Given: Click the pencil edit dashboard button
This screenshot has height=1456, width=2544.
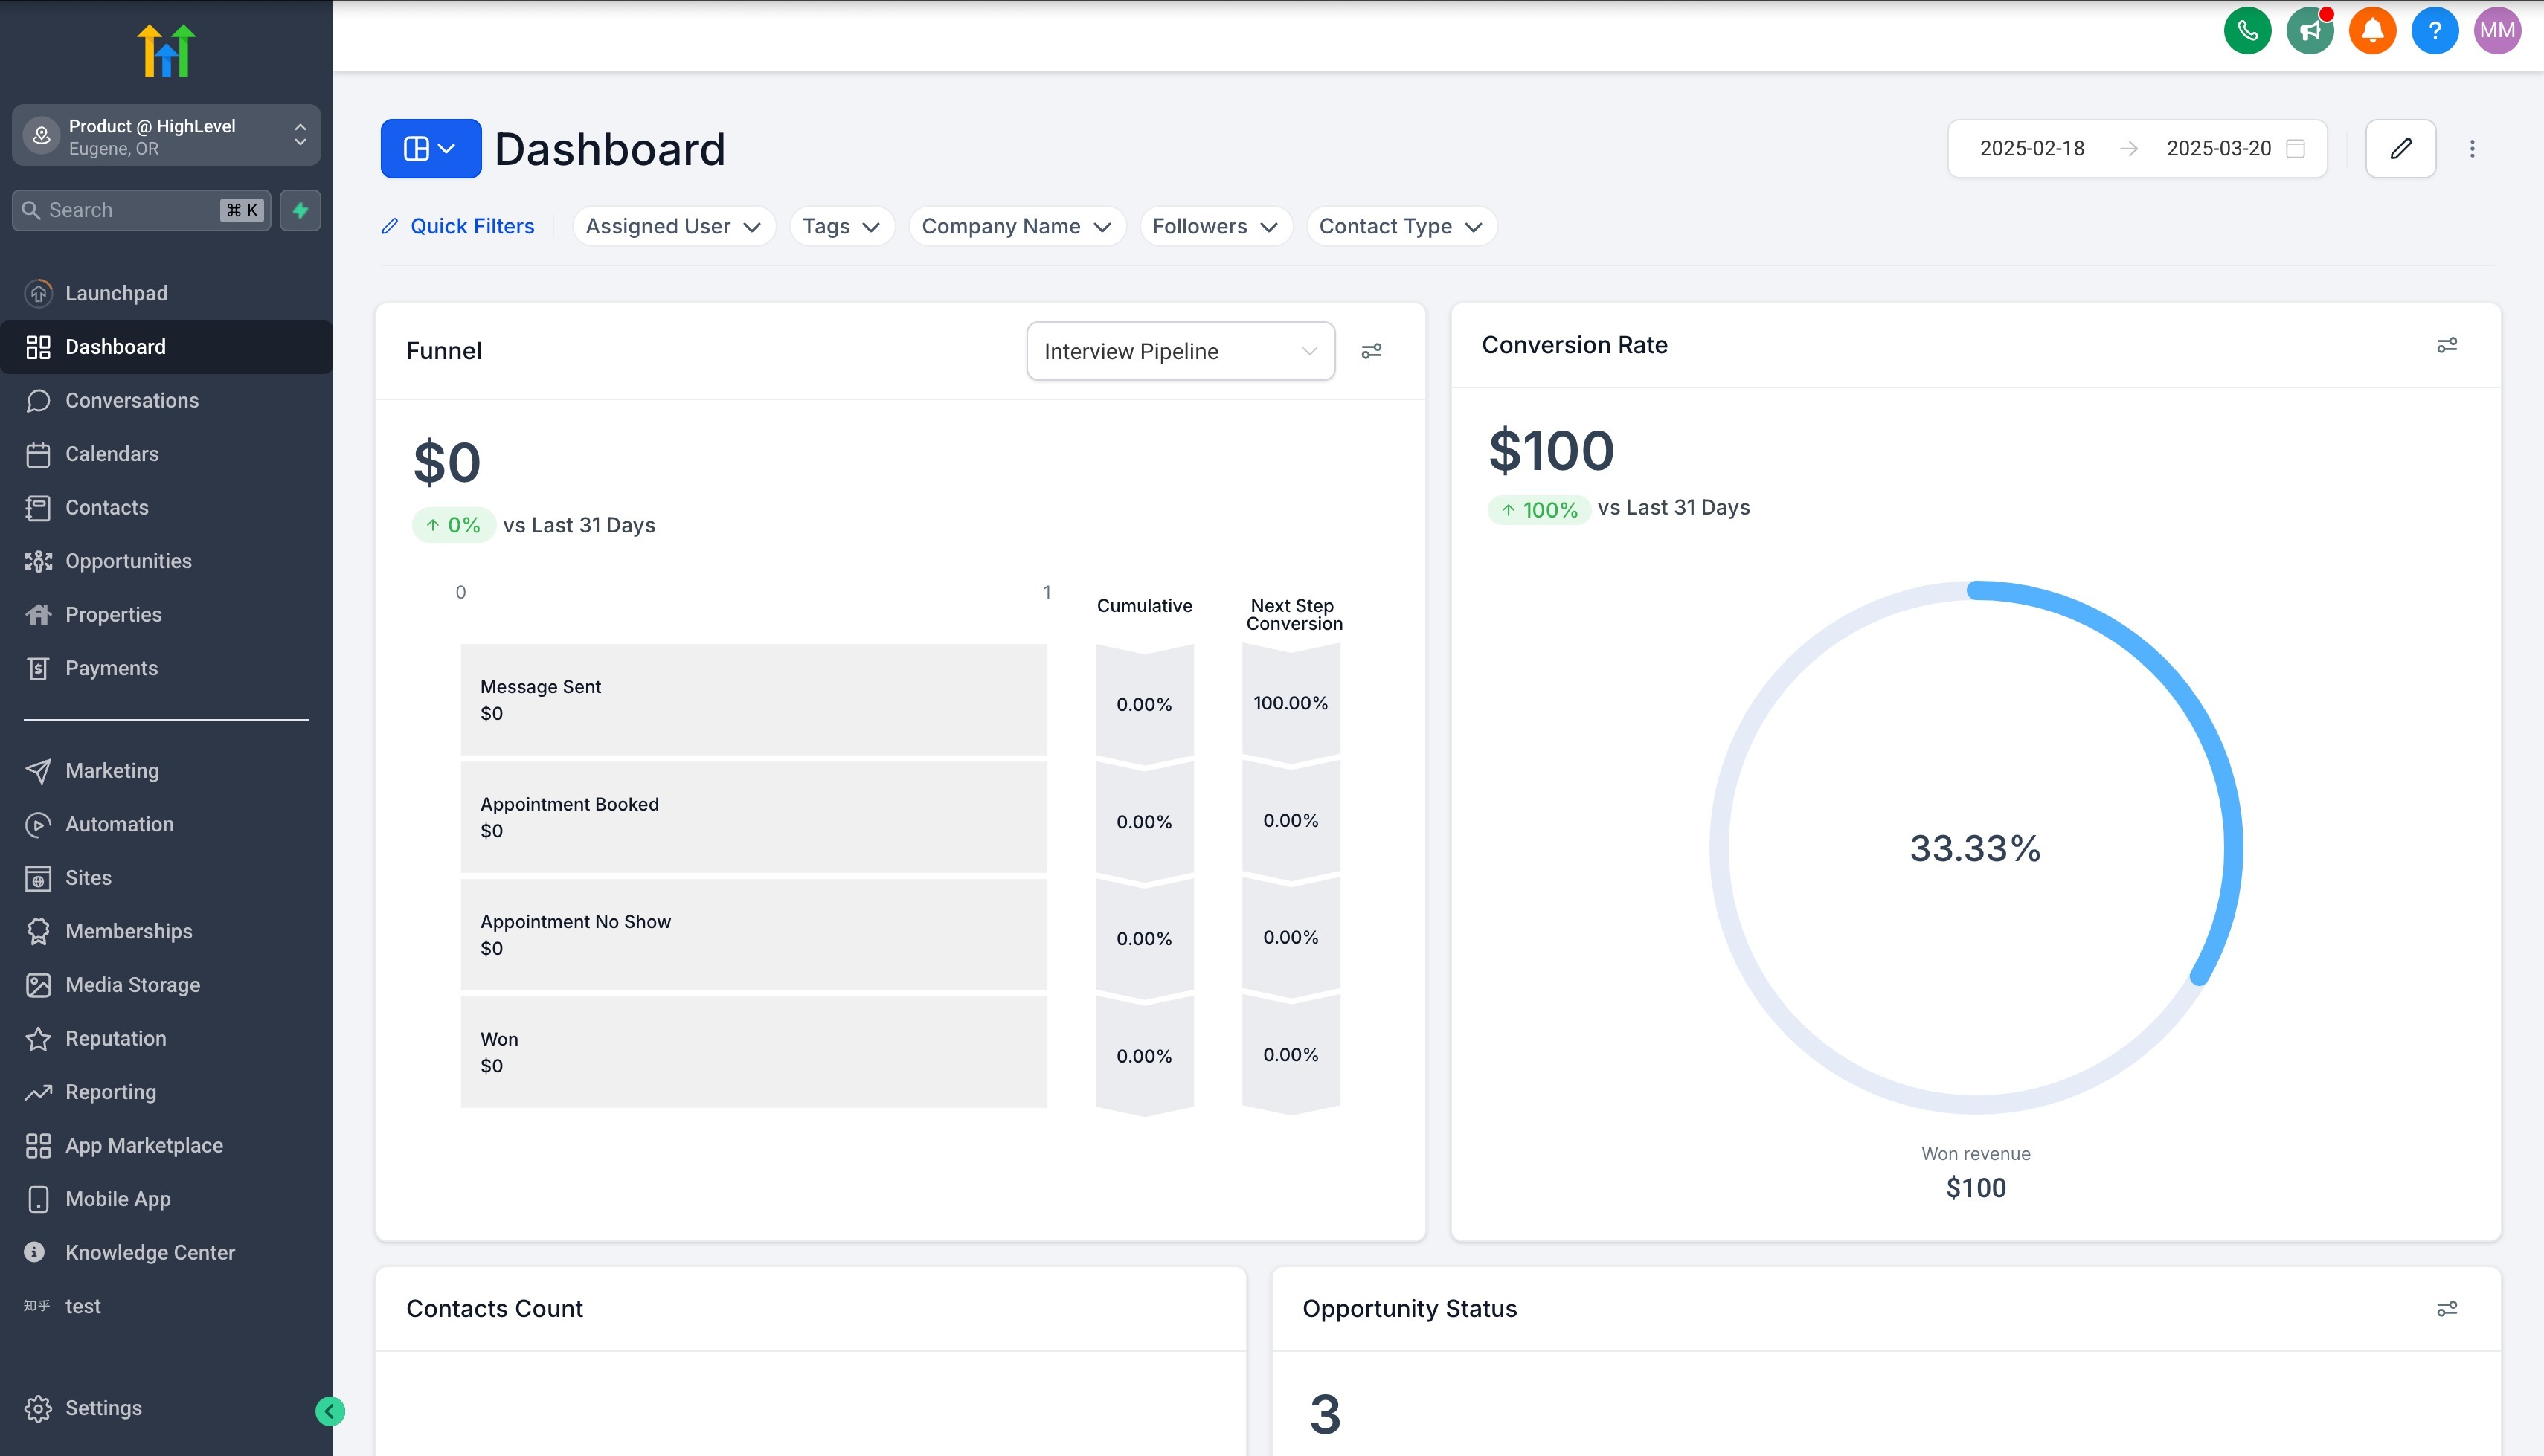Looking at the screenshot, I should click(x=2400, y=149).
